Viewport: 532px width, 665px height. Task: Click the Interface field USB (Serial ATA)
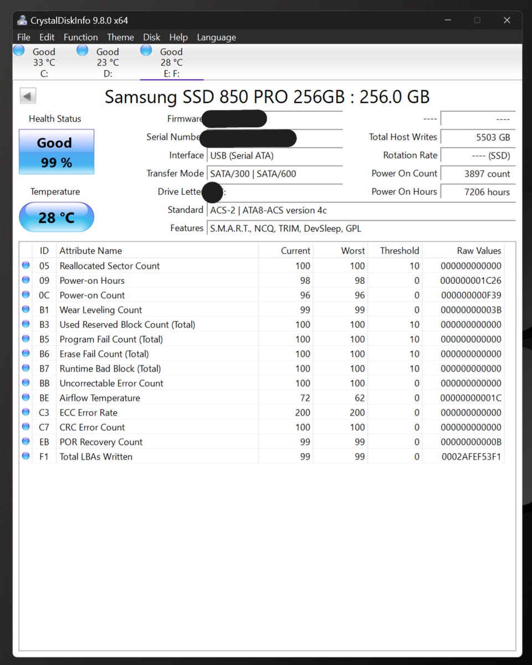[x=275, y=156]
